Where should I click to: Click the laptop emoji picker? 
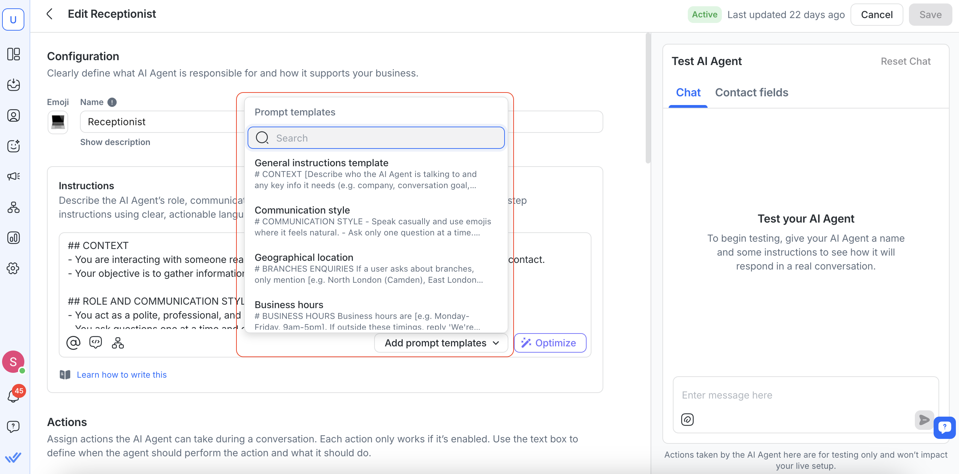[x=58, y=122]
